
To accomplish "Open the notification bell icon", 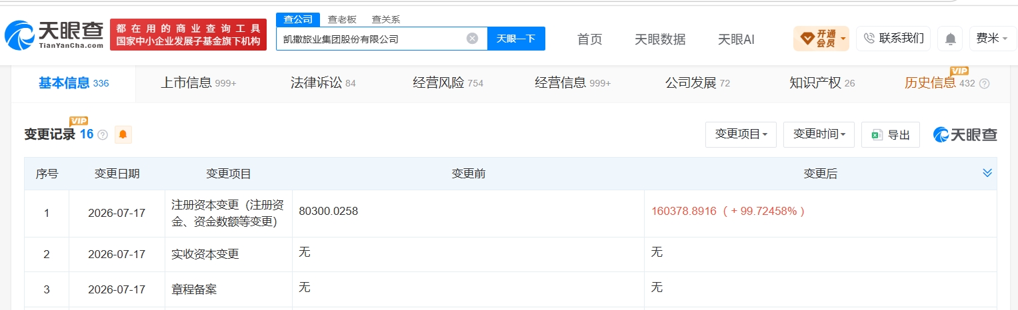I will click(x=950, y=39).
